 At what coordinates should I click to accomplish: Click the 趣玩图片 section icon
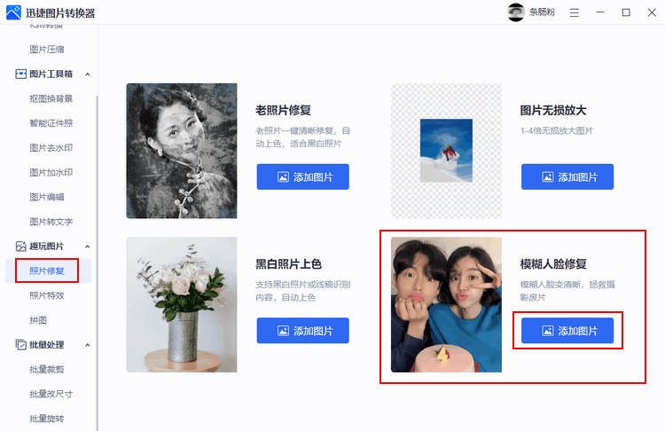pos(20,247)
